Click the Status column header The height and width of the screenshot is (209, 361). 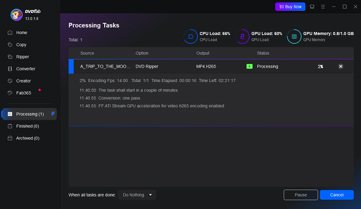pos(263,53)
